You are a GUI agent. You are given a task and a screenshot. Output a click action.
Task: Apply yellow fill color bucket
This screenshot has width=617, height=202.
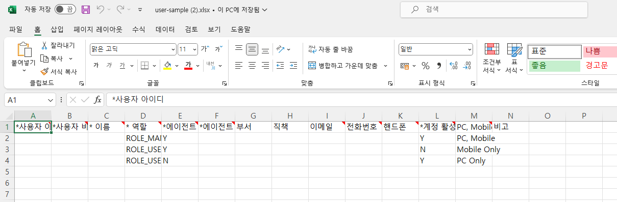point(167,66)
